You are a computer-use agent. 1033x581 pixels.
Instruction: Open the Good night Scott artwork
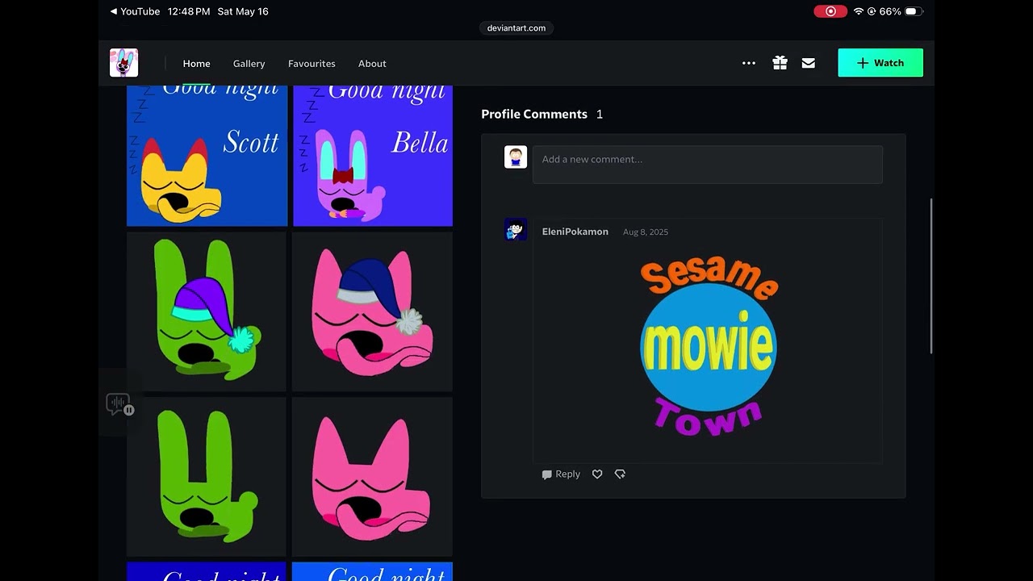coord(207,156)
